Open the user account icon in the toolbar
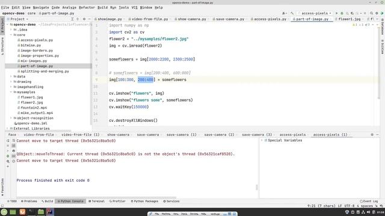Image resolution: width=385 pixels, height=216 pixels. [284, 13]
